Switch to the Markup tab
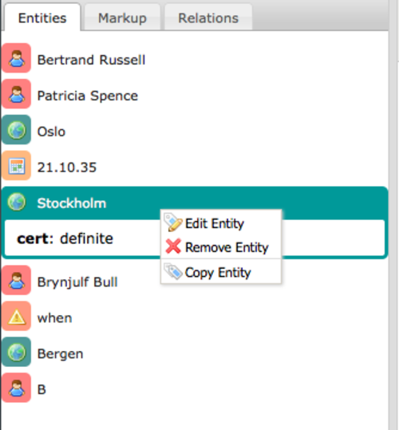The image size is (399, 430). (x=122, y=18)
